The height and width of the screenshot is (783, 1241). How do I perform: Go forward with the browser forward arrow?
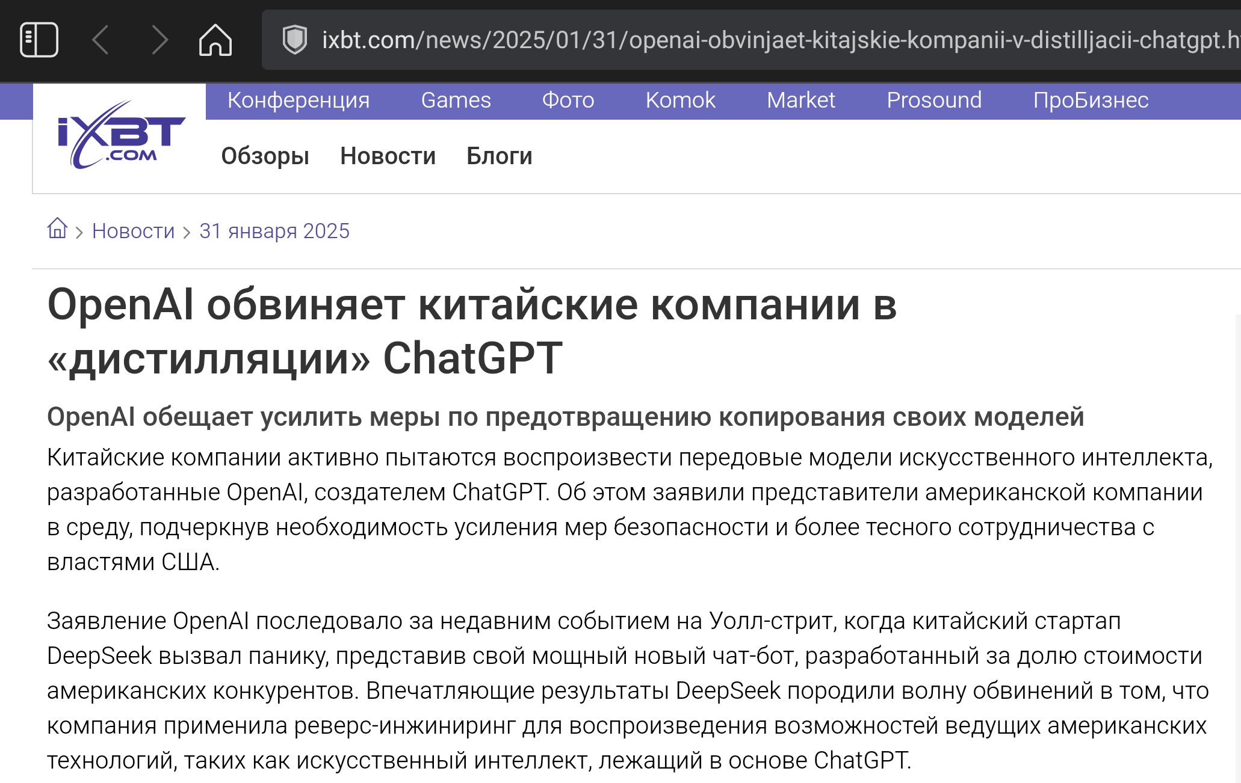[159, 40]
